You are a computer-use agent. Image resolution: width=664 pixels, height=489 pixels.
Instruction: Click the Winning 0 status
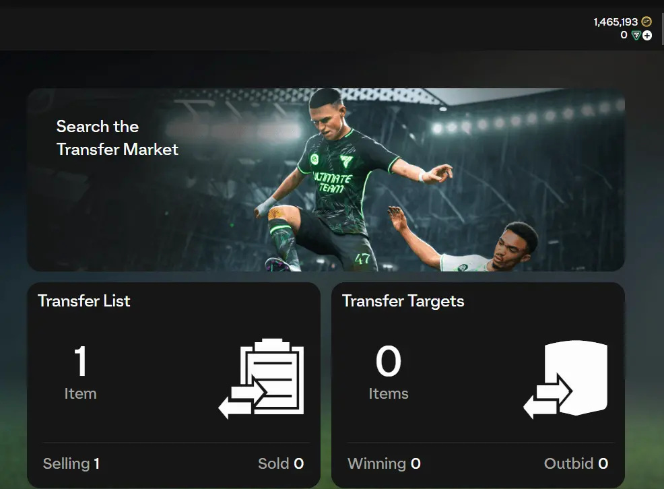pos(384,463)
